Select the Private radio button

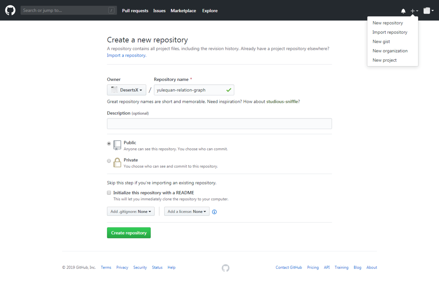(x=109, y=161)
